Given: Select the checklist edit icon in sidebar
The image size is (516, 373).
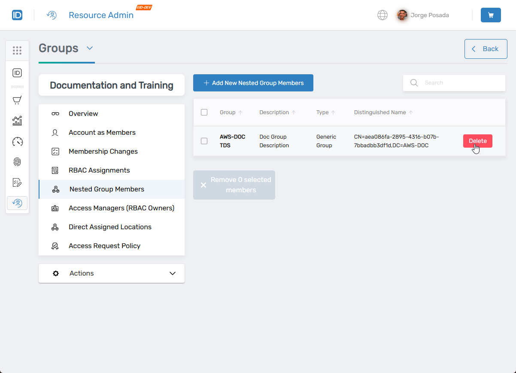Looking at the screenshot, I should pos(17,182).
